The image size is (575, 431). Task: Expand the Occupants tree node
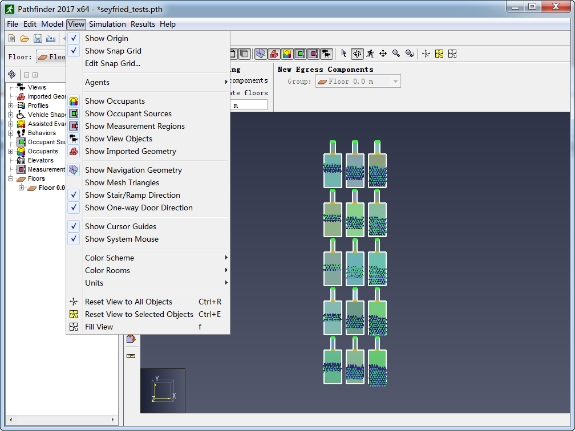coord(11,152)
